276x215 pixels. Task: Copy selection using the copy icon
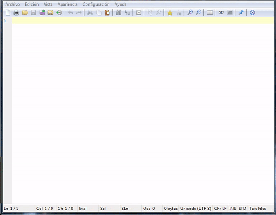tap(99, 12)
